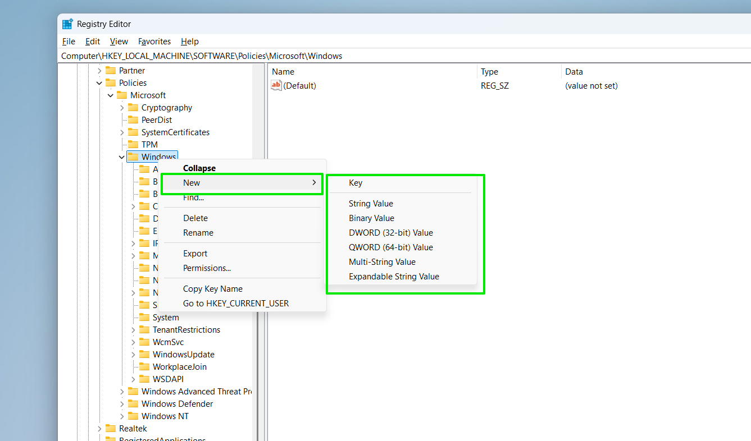751x441 pixels.
Task: Create a new Expandable String Value
Action: click(x=401, y=277)
